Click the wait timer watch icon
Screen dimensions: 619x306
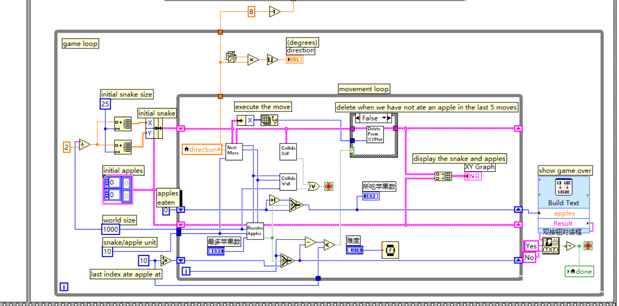(390, 250)
